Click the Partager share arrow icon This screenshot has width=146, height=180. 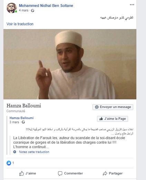point(105,173)
